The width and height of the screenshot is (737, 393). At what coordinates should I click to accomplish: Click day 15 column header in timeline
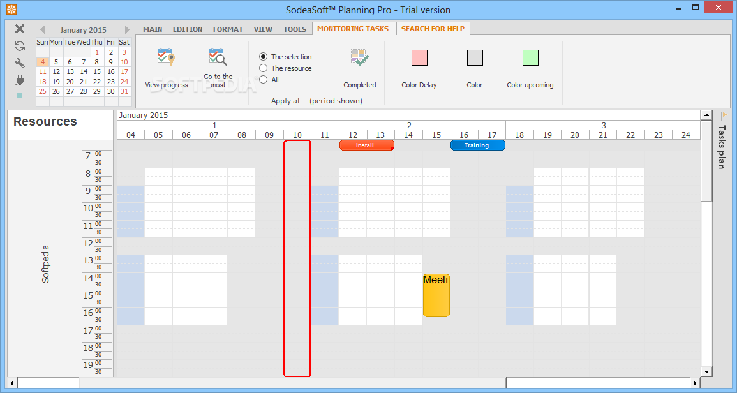(x=436, y=135)
